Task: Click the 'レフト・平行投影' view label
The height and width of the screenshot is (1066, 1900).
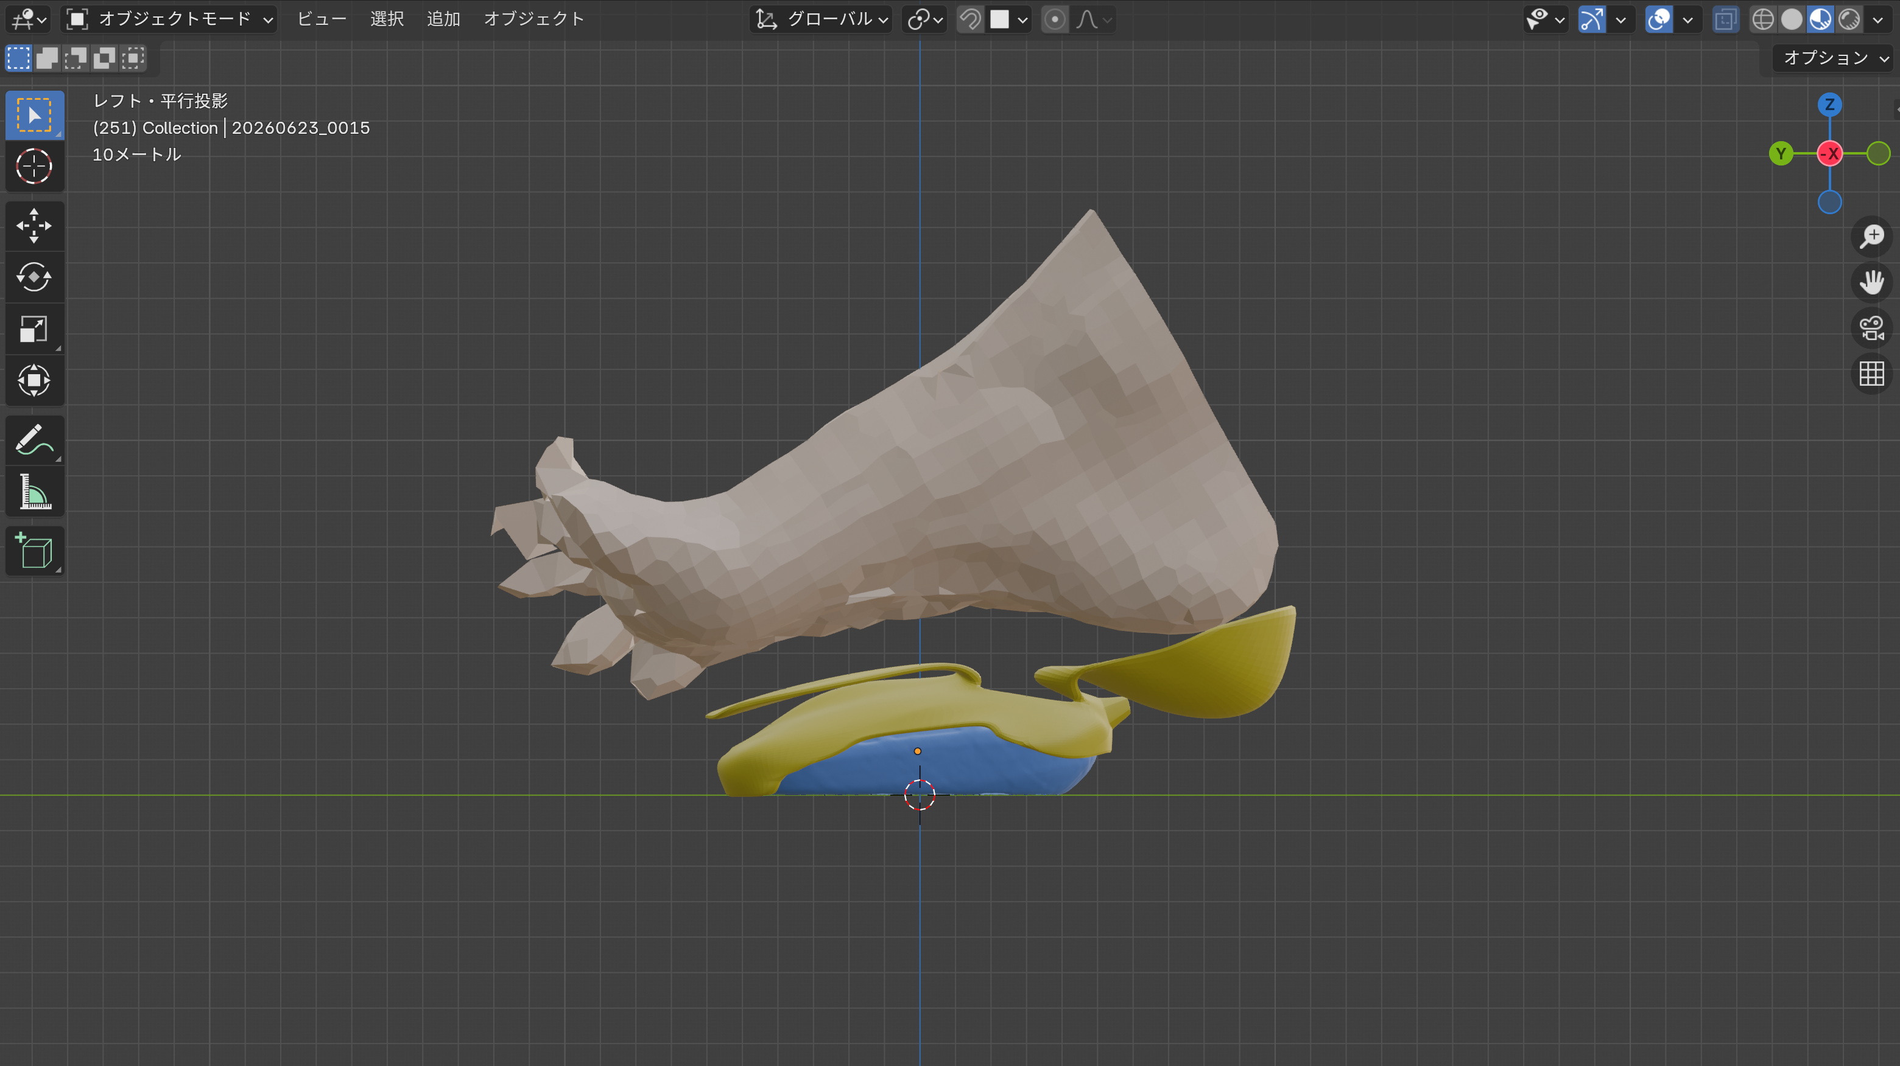Action: pyautogui.click(x=160, y=101)
